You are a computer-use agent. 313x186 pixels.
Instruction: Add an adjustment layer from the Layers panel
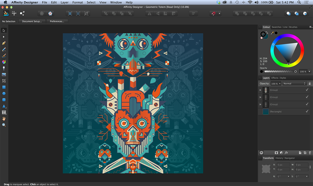click(281, 153)
